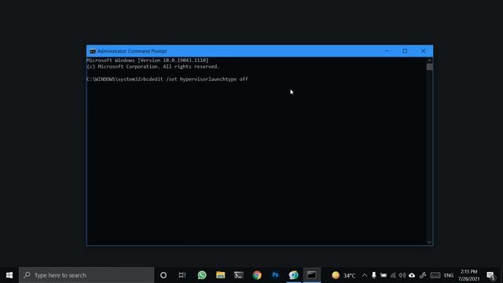Viewport: 503px width, 283px height.
Task: Select the active Command Prompt taskbar icon
Action: (312, 275)
